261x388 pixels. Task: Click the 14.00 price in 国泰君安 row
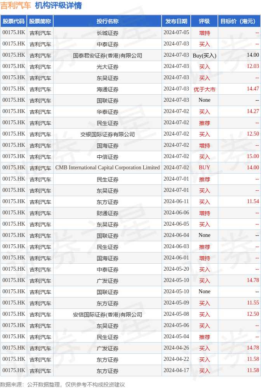(253, 55)
